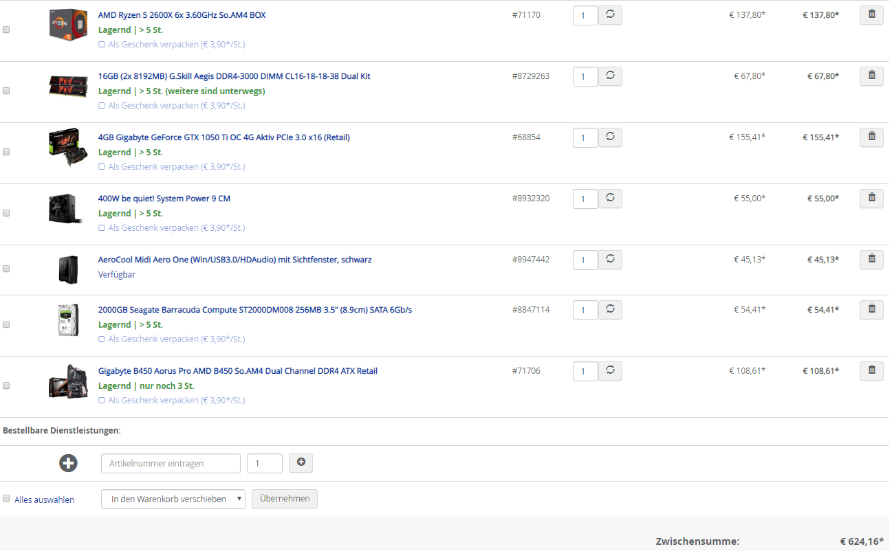
Task: Select the AMD Ryzen 5 row checkbox
Action: click(x=7, y=30)
